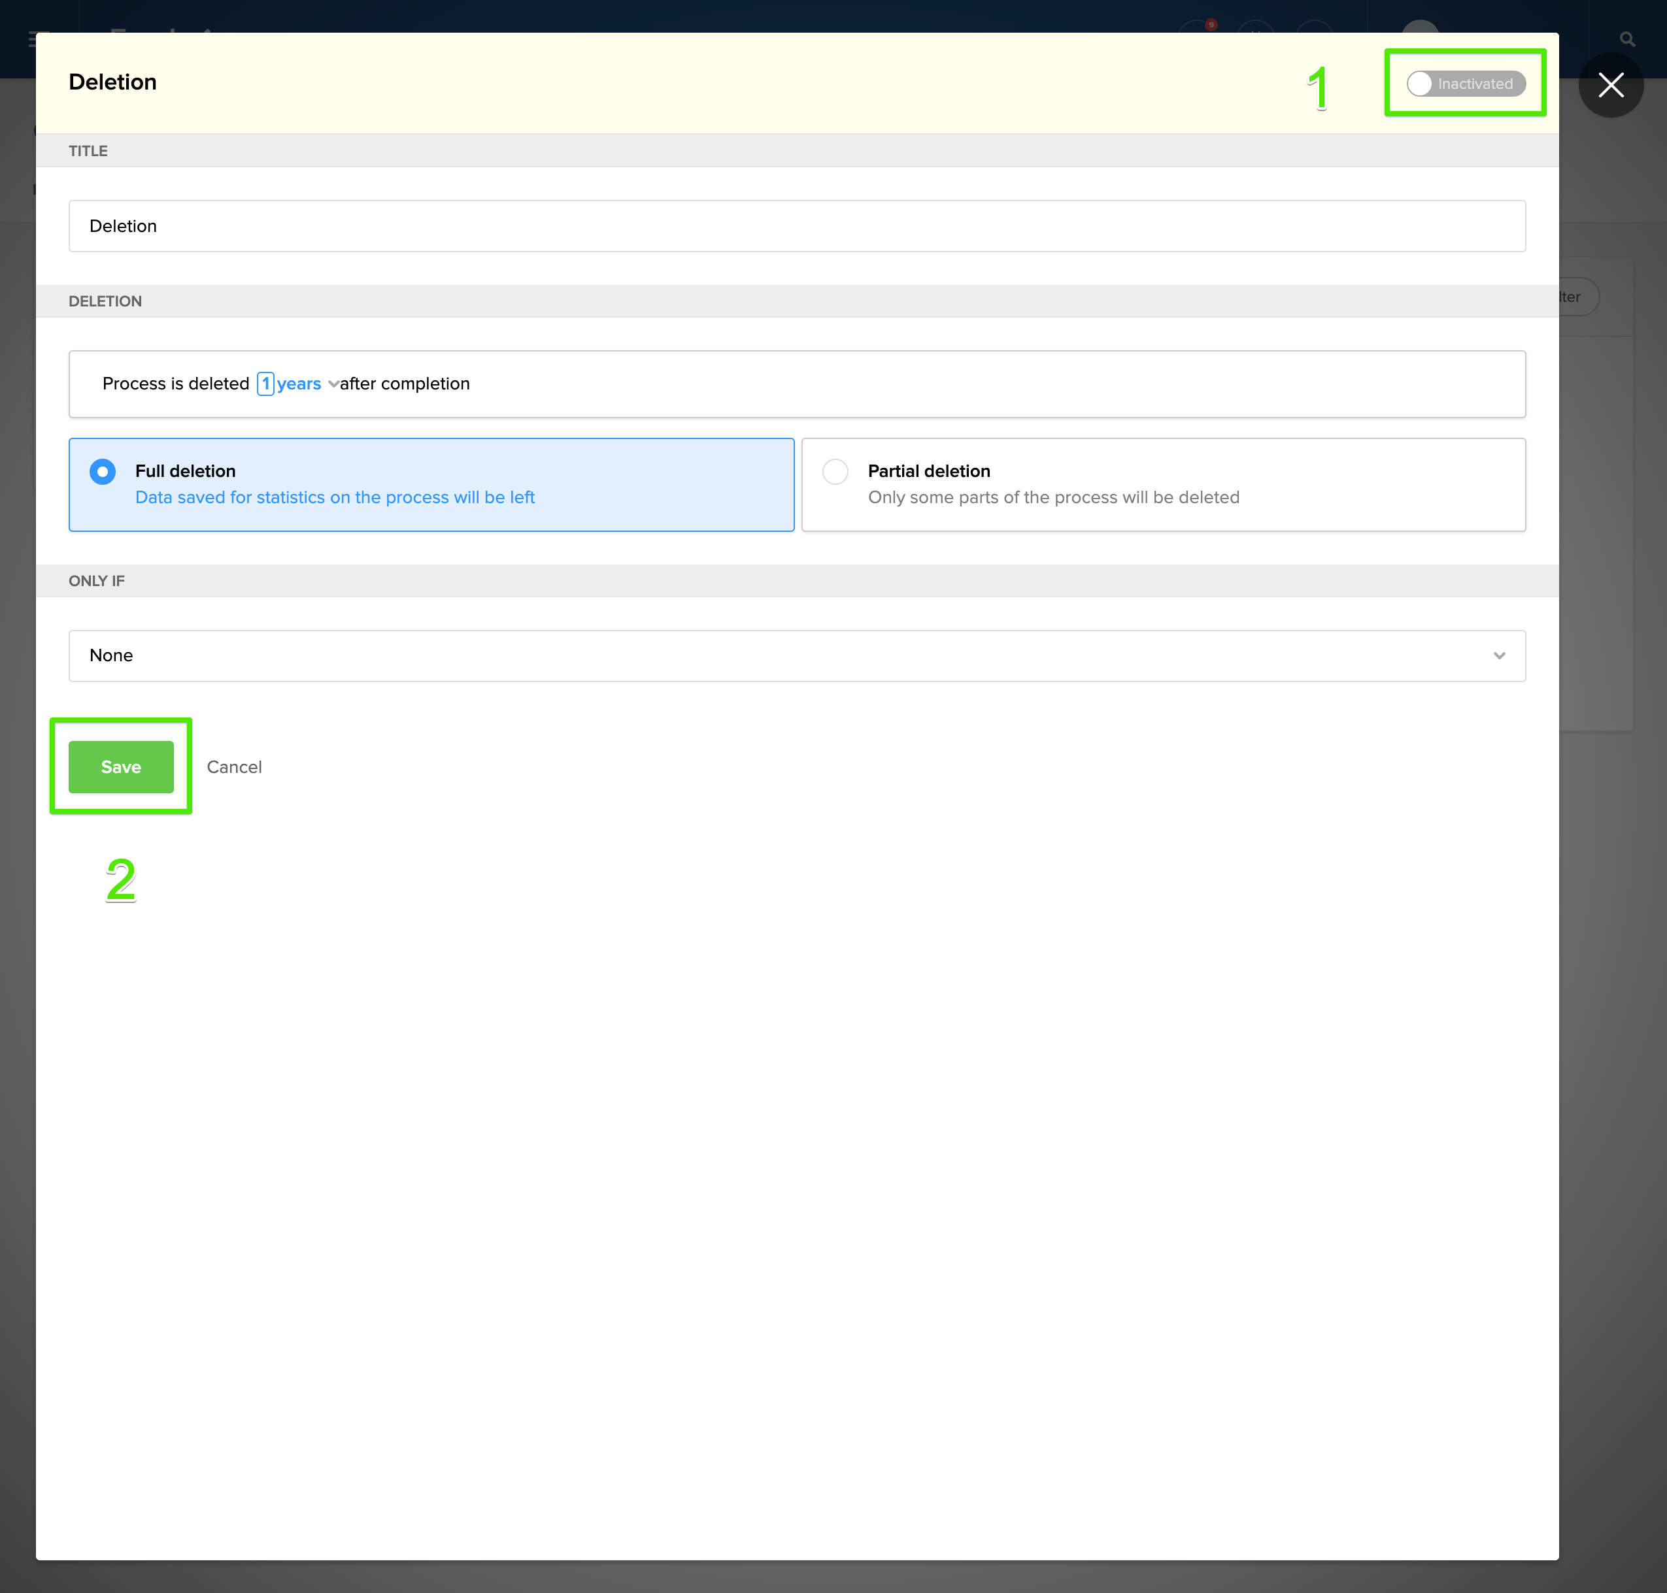This screenshot has width=1667, height=1593.
Task: Click the number field showing 1
Action: (x=265, y=384)
